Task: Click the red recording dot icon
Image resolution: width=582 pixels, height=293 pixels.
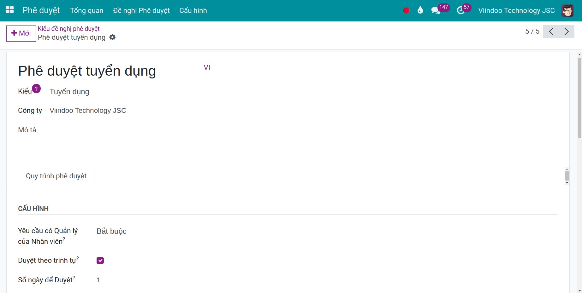Action: 406,10
